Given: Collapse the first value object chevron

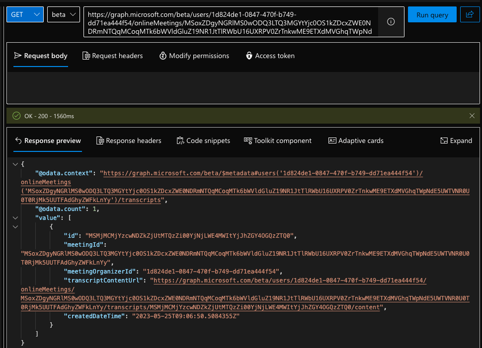Looking at the screenshot, I should click(x=15, y=227).
